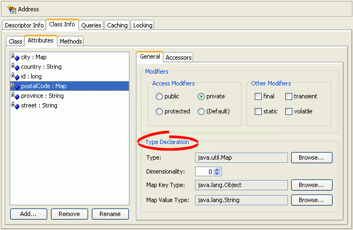The height and width of the screenshot is (230, 353).
Task: Click the Map Value Type field
Action: 241,200
